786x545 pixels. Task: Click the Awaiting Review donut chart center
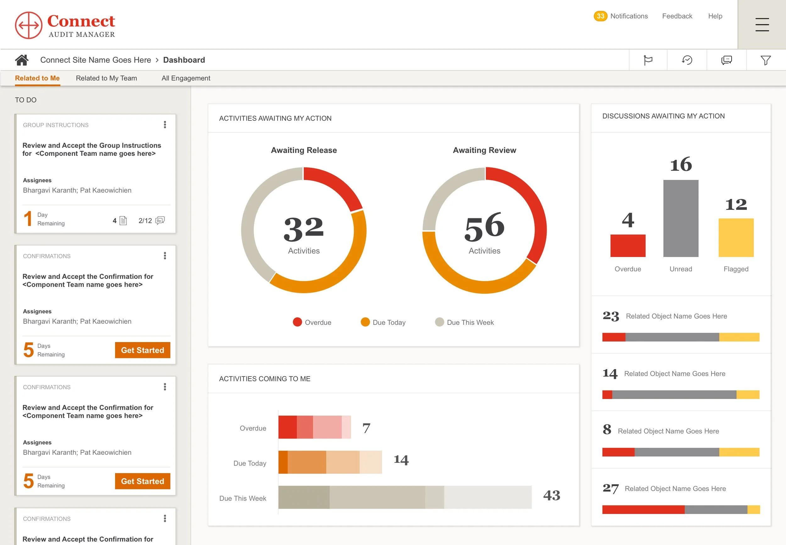pyautogui.click(x=484, y=230)
